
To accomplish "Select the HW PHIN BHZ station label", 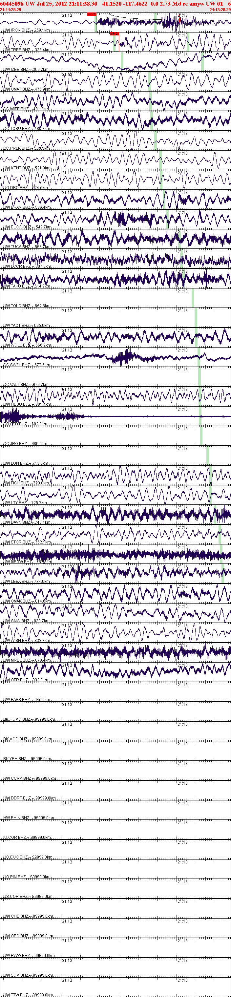I will (29, 818).
